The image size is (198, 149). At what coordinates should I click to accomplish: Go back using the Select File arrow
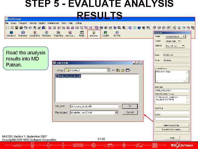coord(113,70)
